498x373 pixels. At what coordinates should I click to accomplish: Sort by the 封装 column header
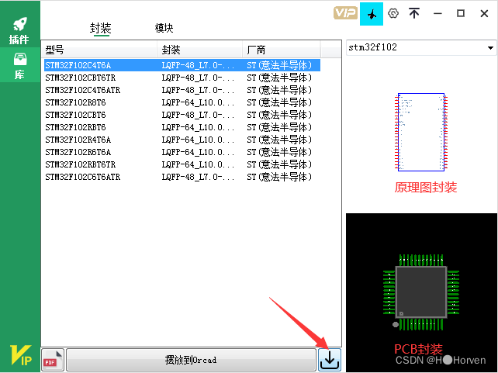(200, 50)
